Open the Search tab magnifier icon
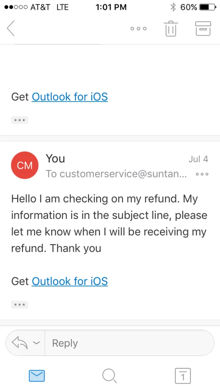 pos(109,376)
